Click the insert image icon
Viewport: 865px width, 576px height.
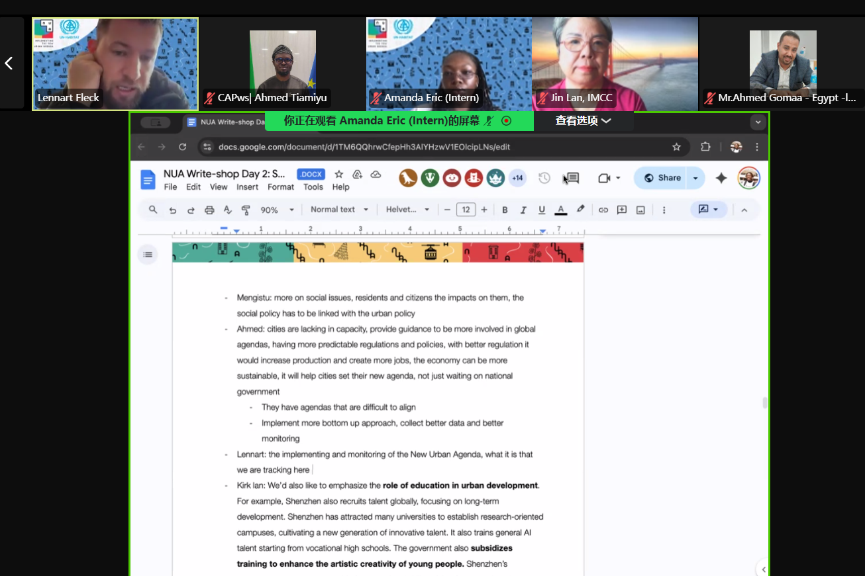(x=640, y=210)
